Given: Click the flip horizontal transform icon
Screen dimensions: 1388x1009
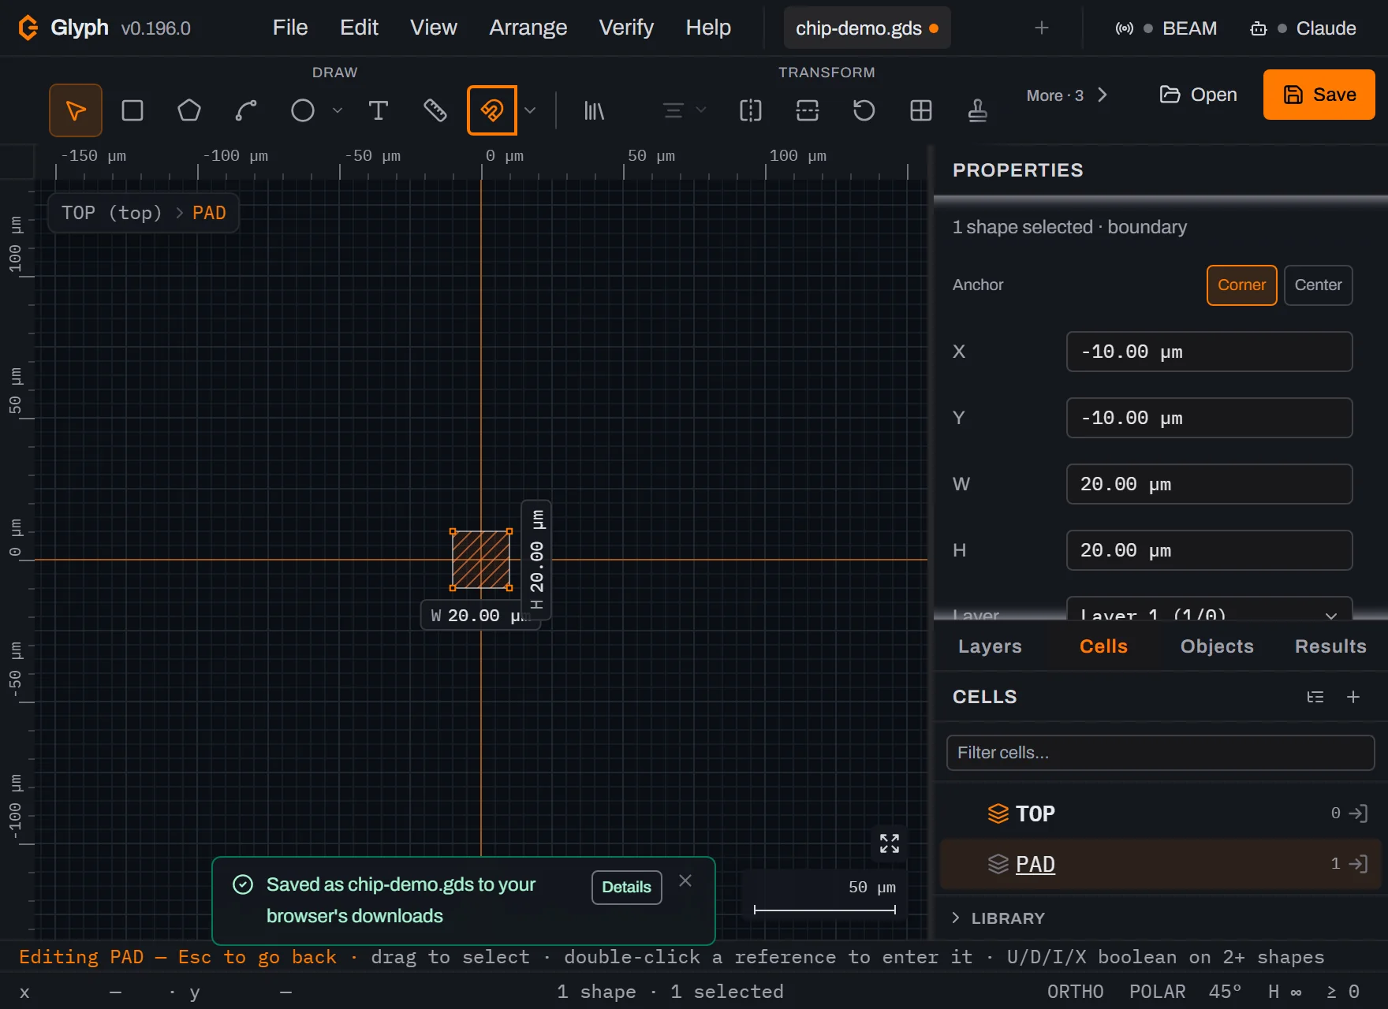Looking at the screenshot, I should [751, 110].
